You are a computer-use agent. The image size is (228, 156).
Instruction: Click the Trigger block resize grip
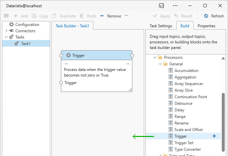click(x=130, y=89)
